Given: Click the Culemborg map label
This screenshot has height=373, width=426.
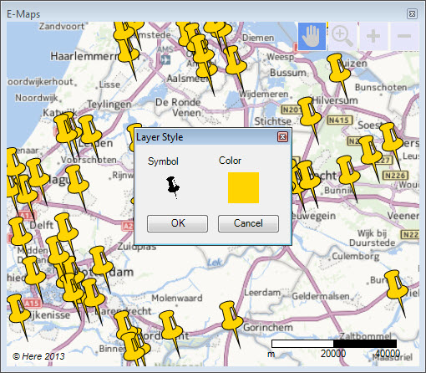Looking at the screenshot, I should point(355,256).
